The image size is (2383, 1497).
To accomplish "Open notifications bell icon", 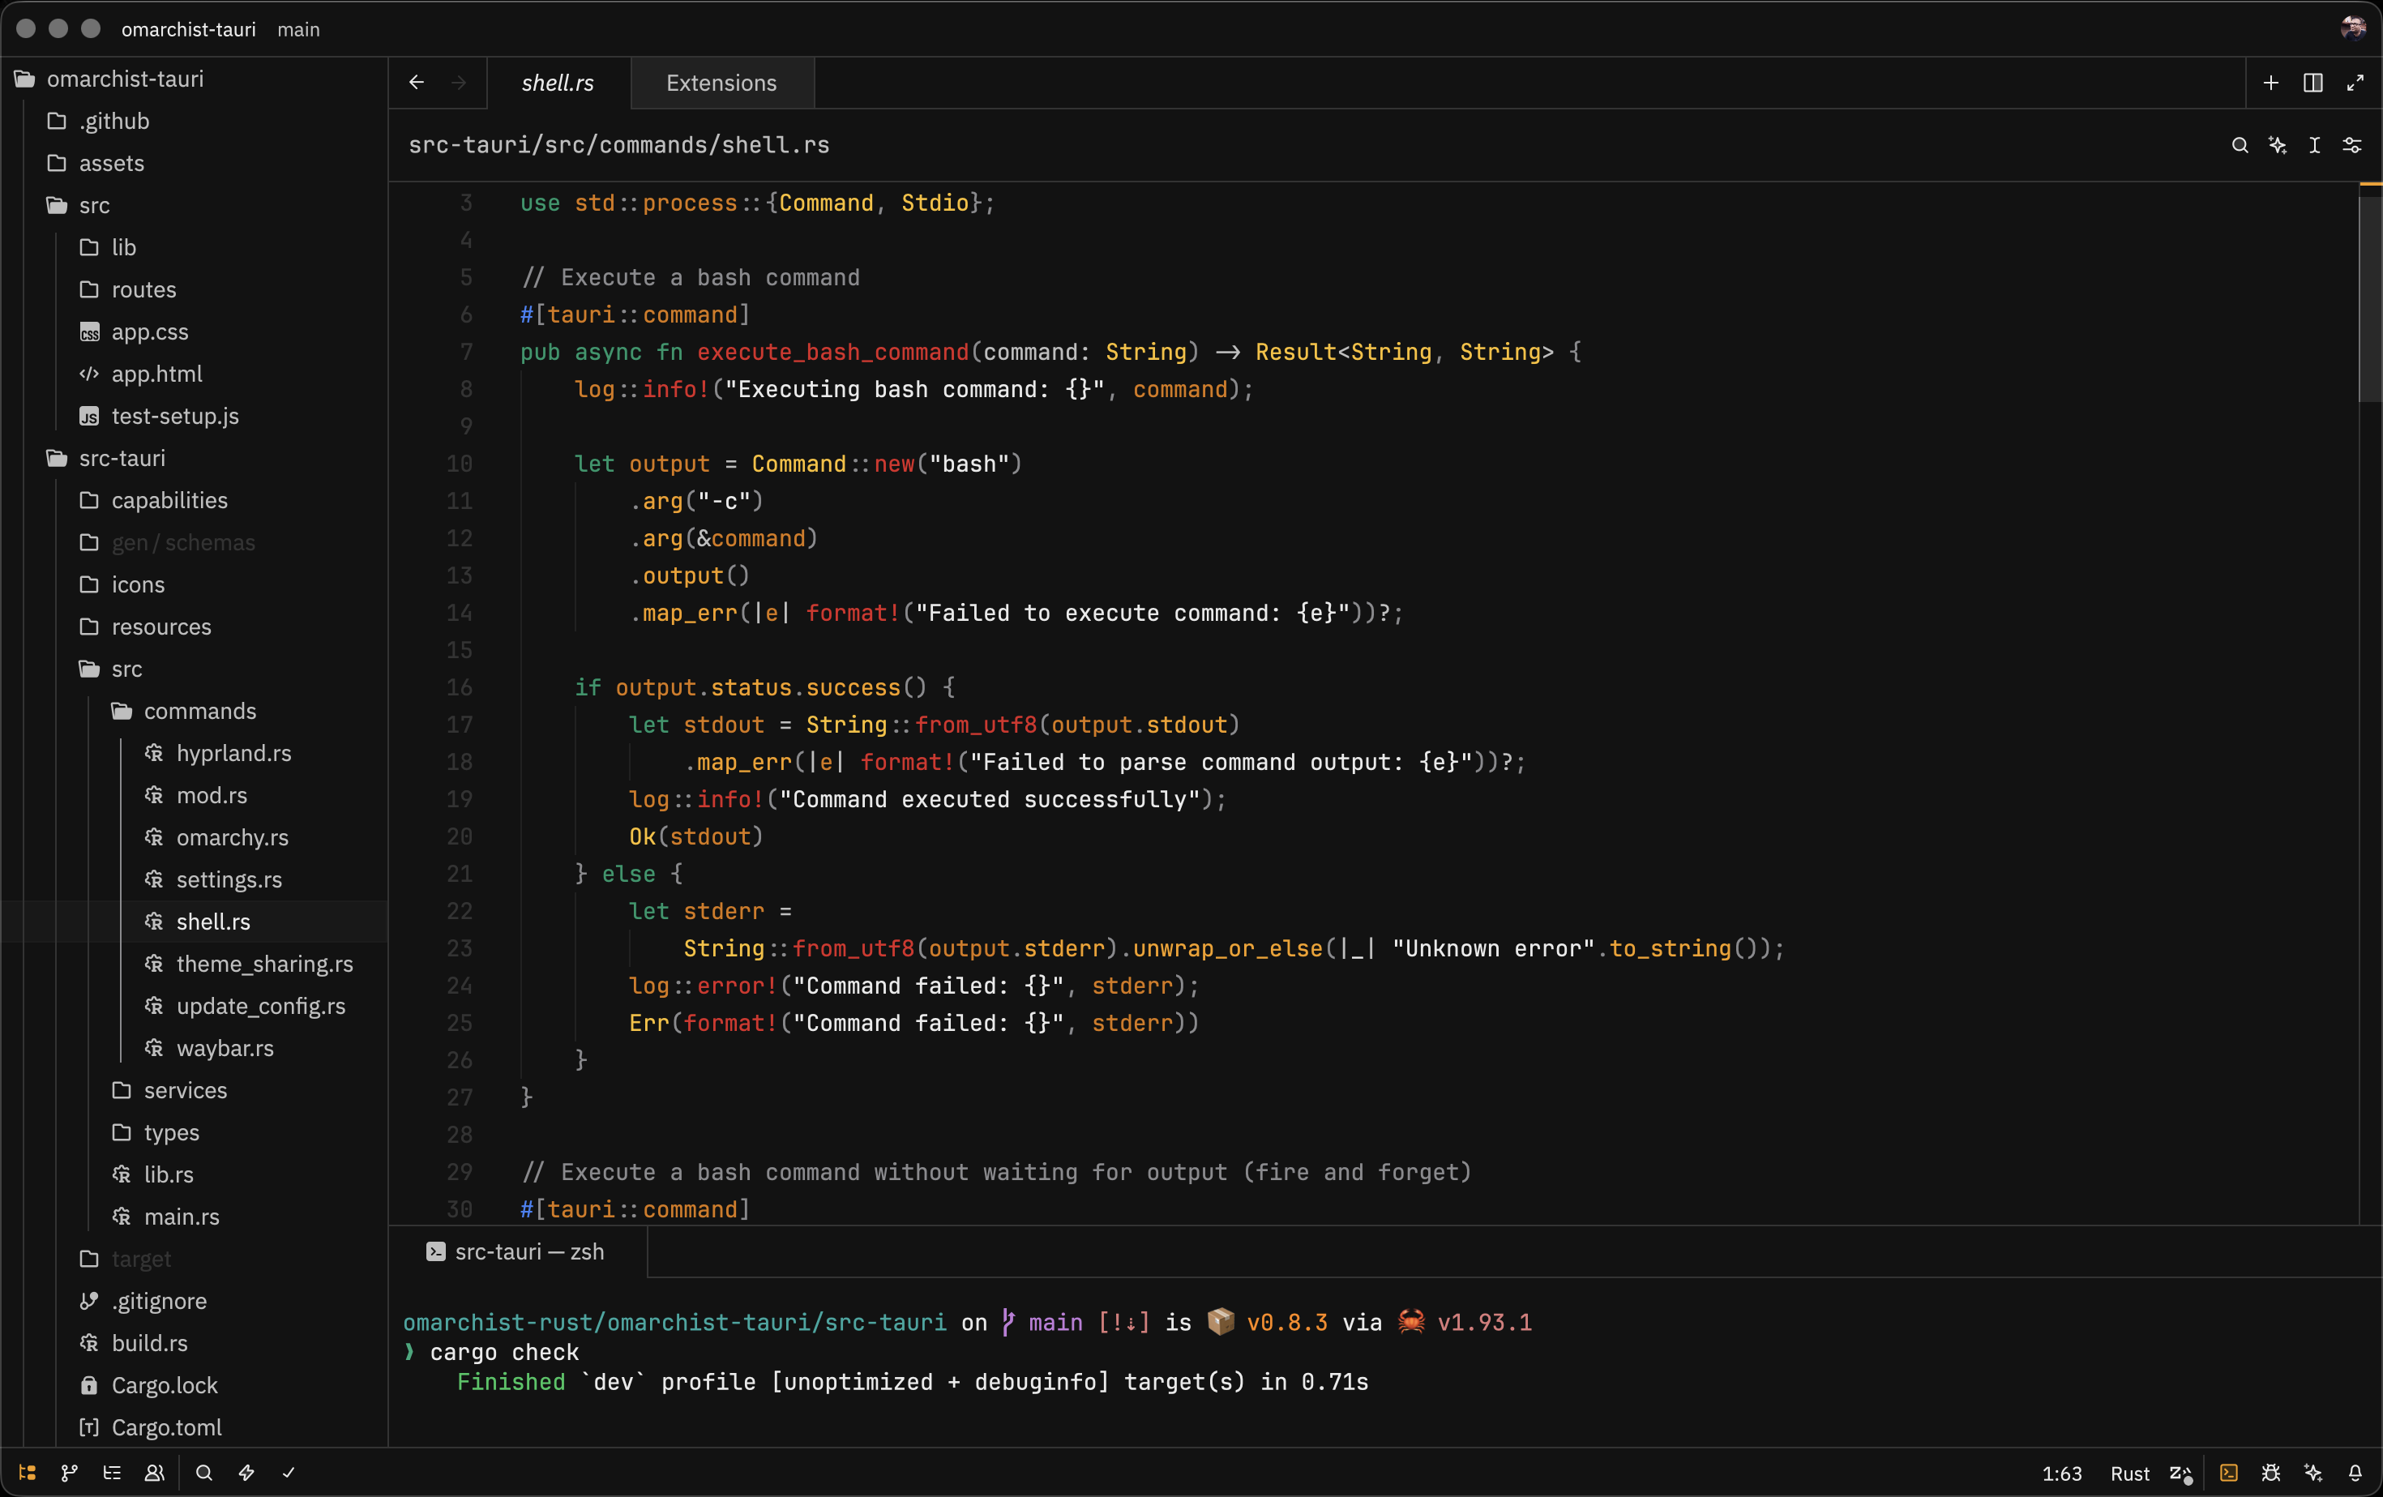I will tap(2355, 1472).
